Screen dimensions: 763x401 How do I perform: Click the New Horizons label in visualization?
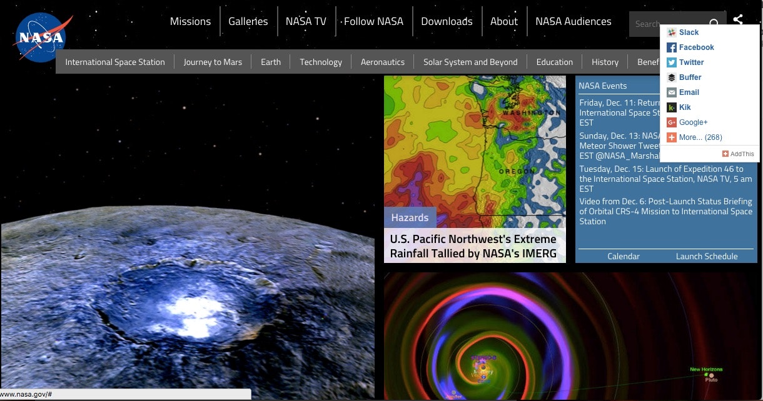click(x=706, y=369)
